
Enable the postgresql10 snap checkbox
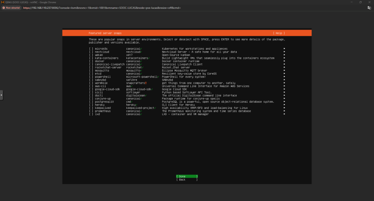(x=91, y=102)
